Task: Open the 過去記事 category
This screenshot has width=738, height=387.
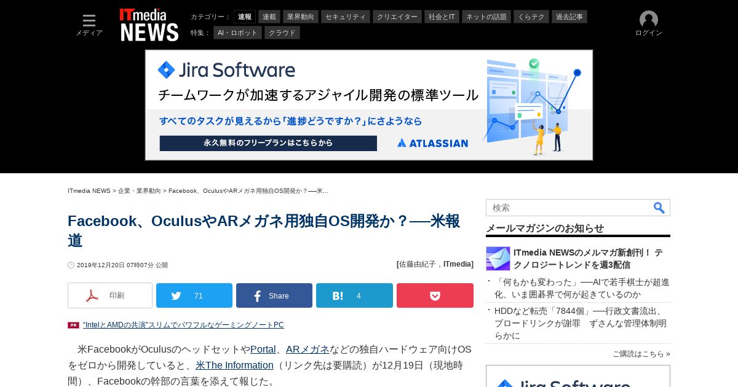Action: coord(569,17)
